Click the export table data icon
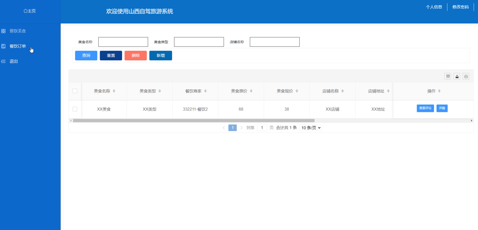Screen dimensions: 478x230 coord(457,76)
